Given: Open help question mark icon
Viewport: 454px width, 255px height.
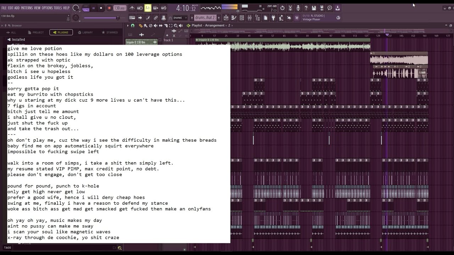Looking at the screenshot, I should coord(306,8).
